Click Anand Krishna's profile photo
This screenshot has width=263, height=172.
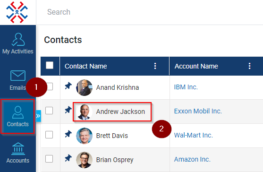84,87
